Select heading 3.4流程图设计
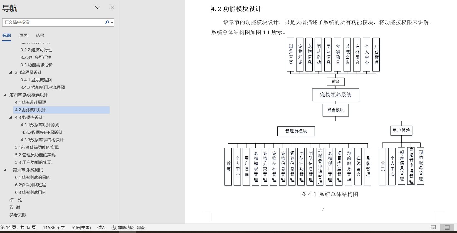457x233 pixels. coord(28,72)
